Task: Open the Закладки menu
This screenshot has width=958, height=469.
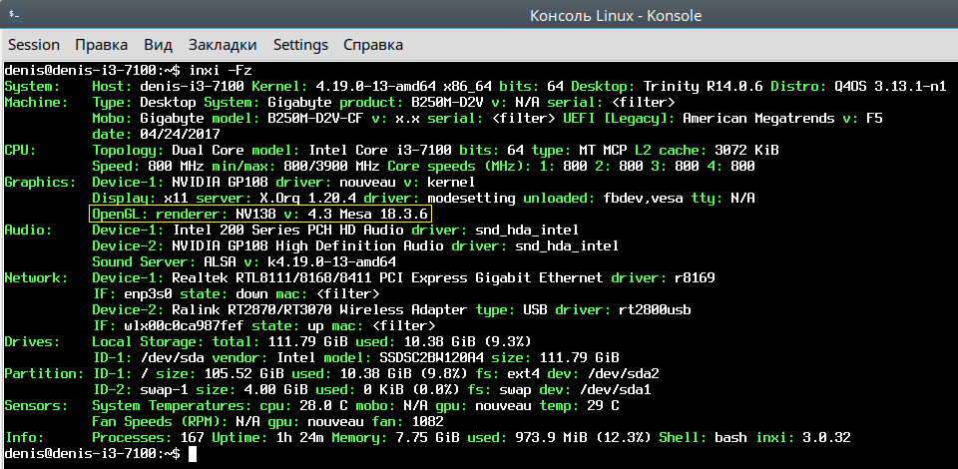Action: pos(223,45)
